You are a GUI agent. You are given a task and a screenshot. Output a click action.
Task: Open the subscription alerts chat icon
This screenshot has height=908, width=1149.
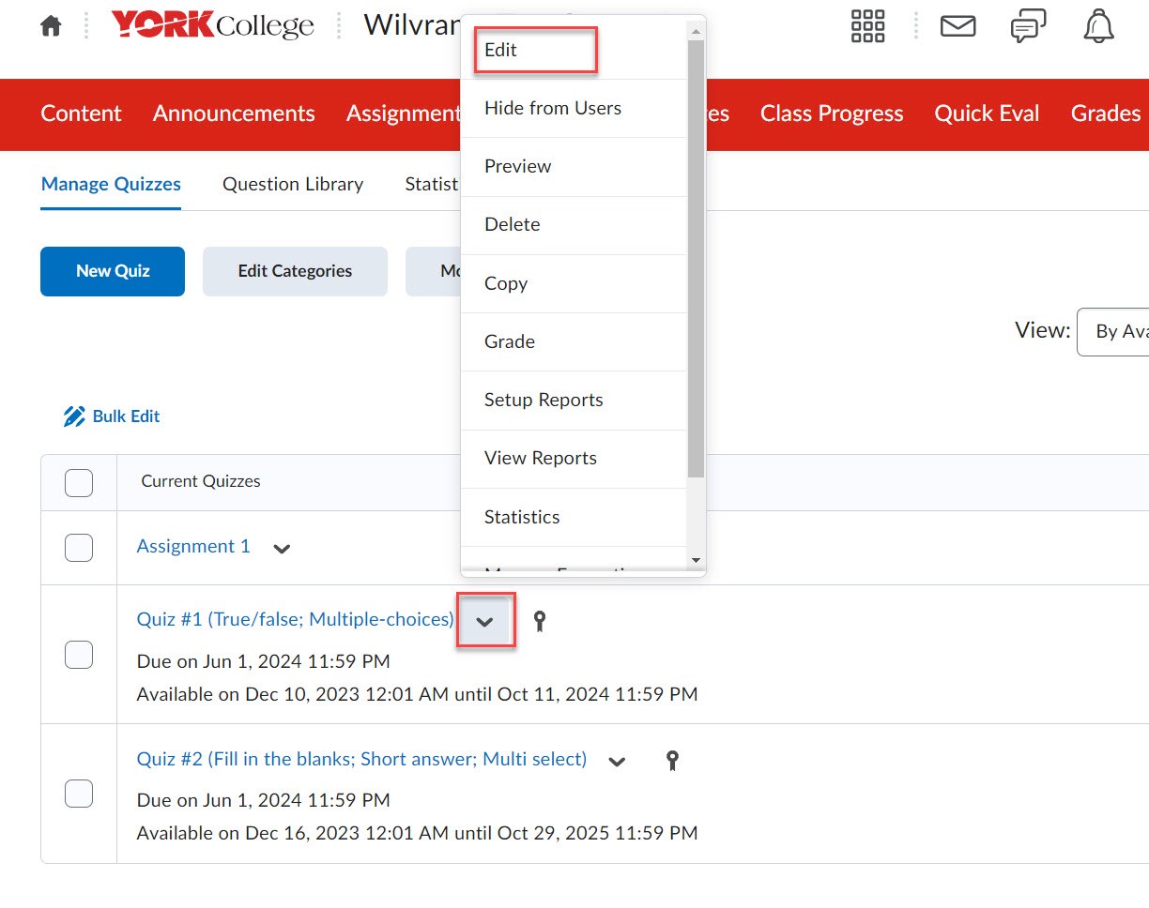[1028, 27]
